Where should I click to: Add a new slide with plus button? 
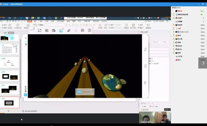(x=8, y=111)
